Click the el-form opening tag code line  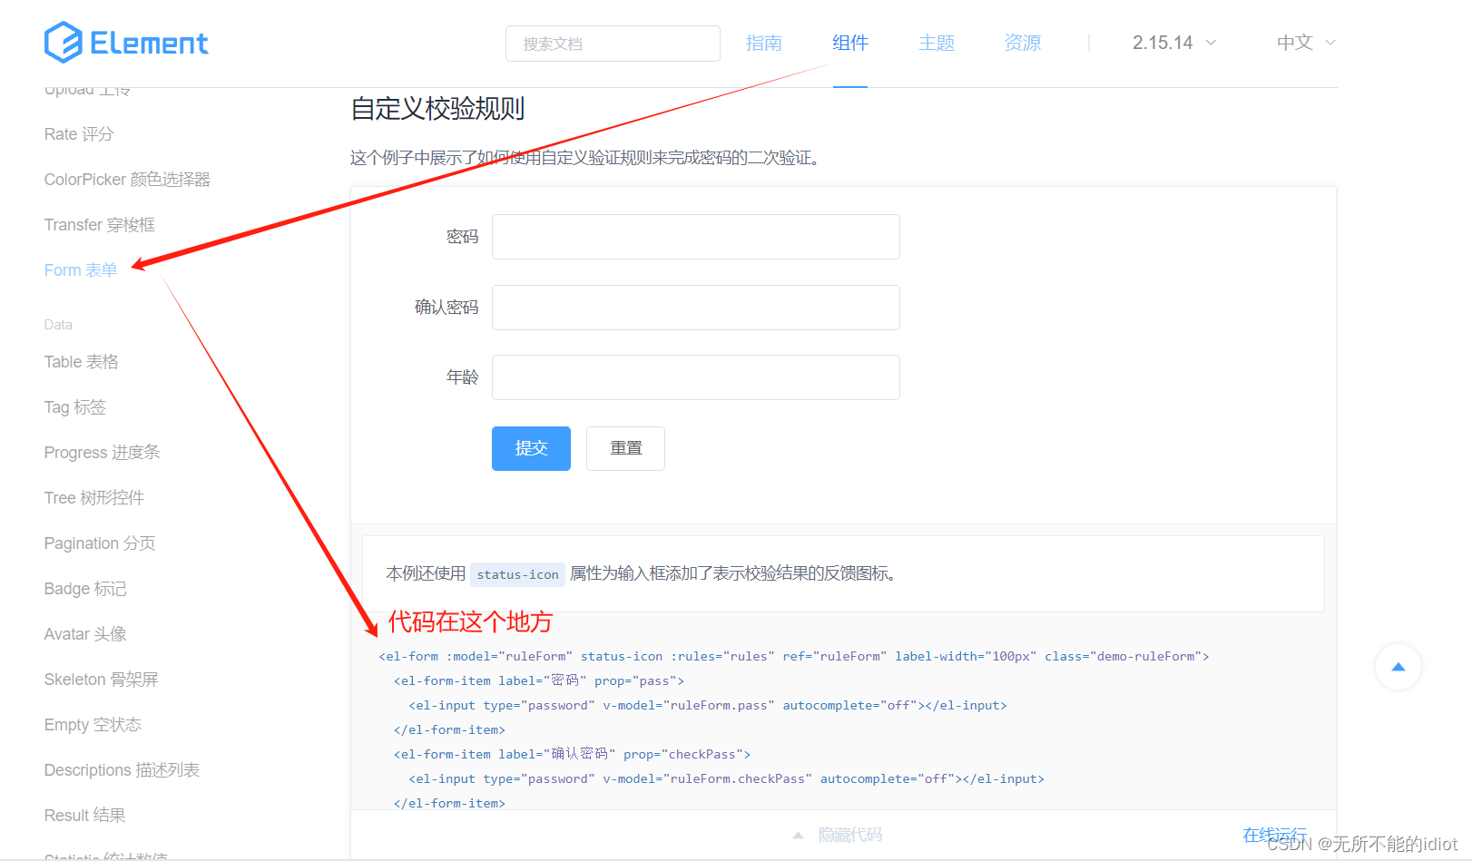point(794,656)
